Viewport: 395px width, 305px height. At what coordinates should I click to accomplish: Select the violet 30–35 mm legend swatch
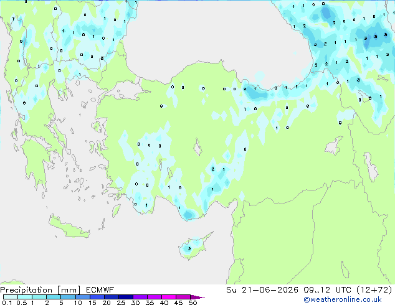(140, 297)
